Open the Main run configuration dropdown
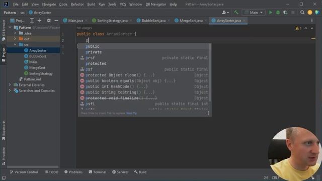This screenshot has height=181, width=322. point(254,13)
